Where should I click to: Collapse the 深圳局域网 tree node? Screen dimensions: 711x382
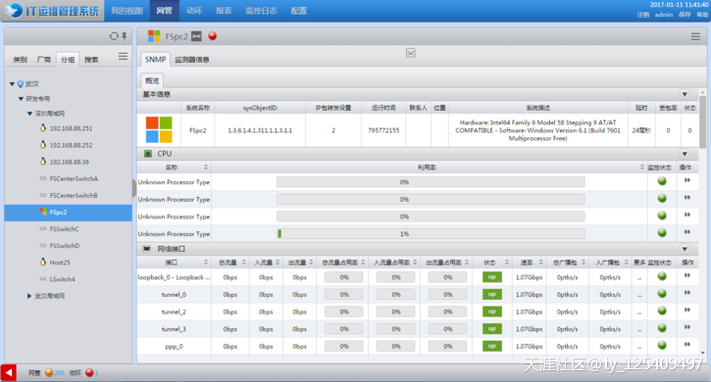pos(30,114)
